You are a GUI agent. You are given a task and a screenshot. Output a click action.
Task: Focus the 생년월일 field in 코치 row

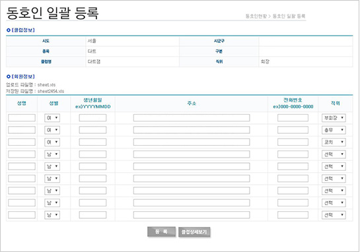click(92, 142)
